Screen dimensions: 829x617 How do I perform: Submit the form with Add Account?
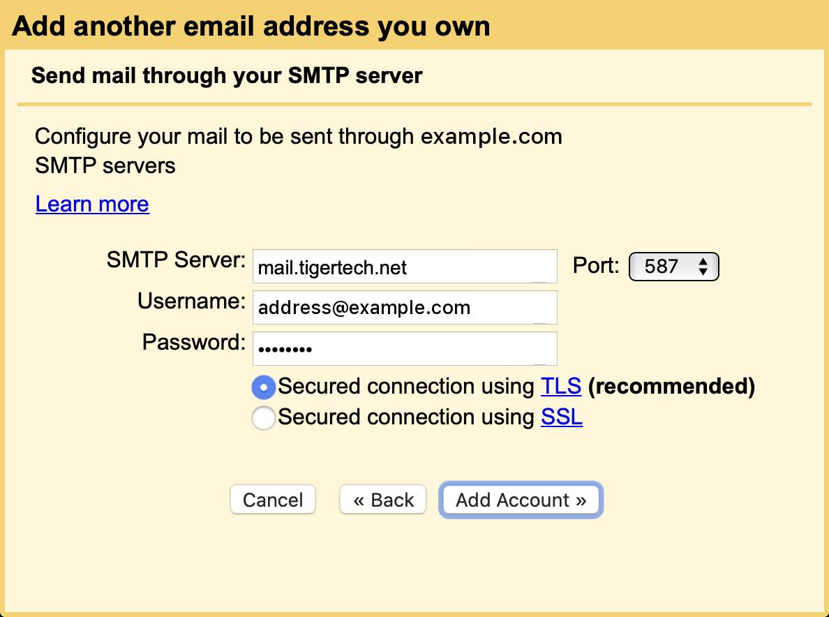pyautogui.click(x=521, y=500)
